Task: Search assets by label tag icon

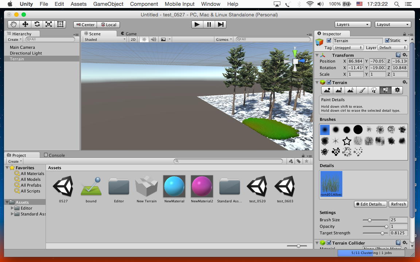Action: [298, 161]
